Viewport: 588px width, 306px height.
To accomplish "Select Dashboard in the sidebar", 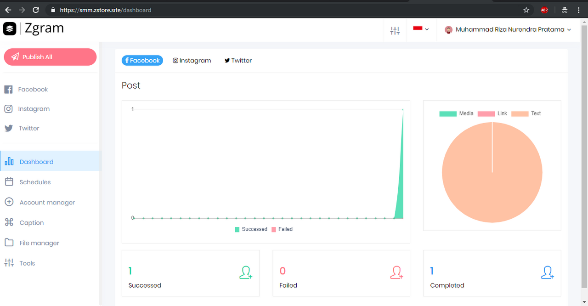I will pos(51,161).
